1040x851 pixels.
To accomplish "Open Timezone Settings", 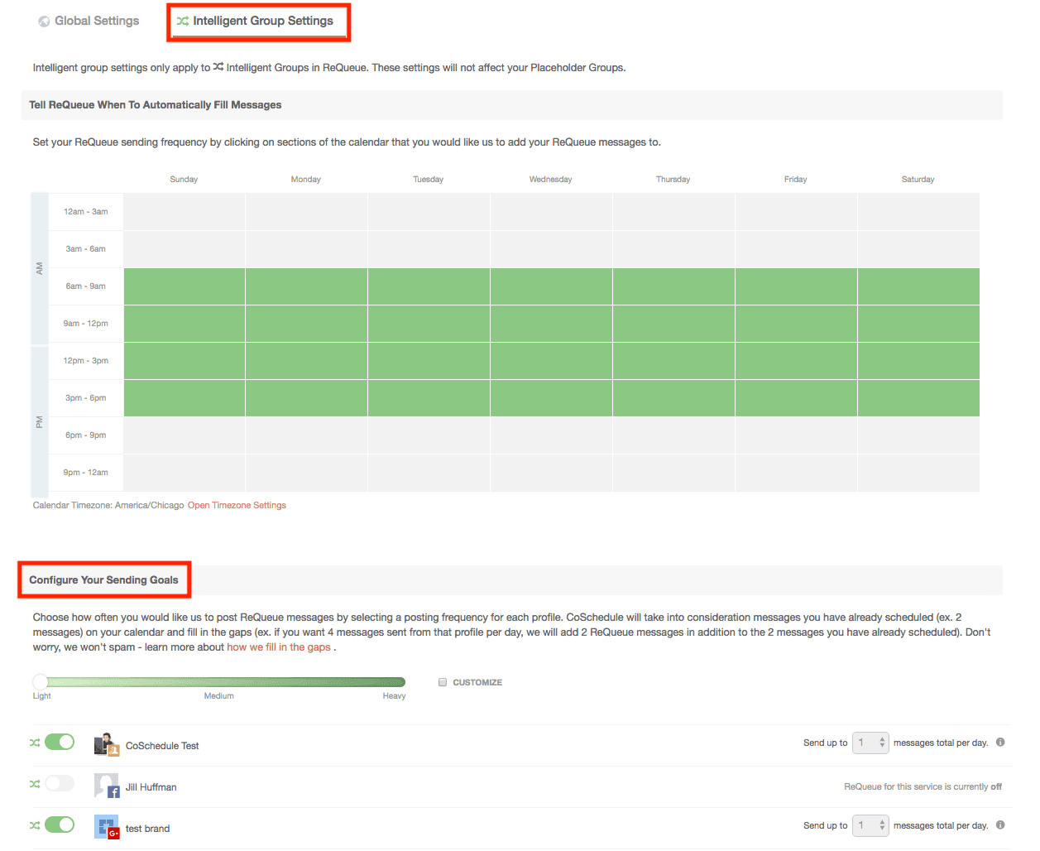I will 237,504.
